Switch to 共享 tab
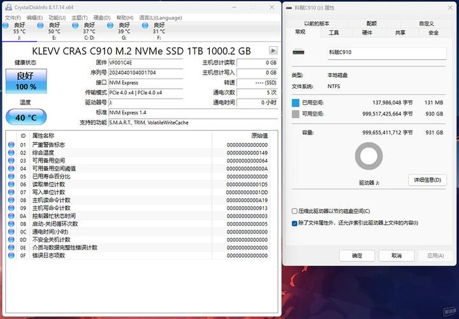The image size is (459, 319). 400,33
